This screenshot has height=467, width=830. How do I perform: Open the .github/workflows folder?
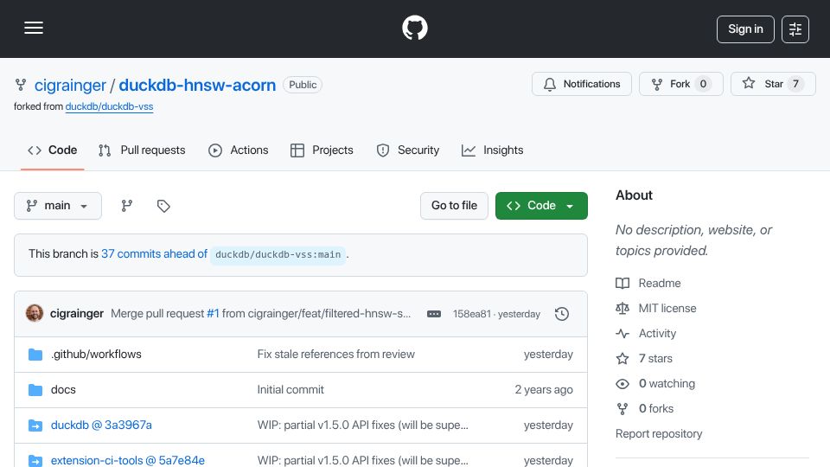pyautogui.click(x=96, y=355)
